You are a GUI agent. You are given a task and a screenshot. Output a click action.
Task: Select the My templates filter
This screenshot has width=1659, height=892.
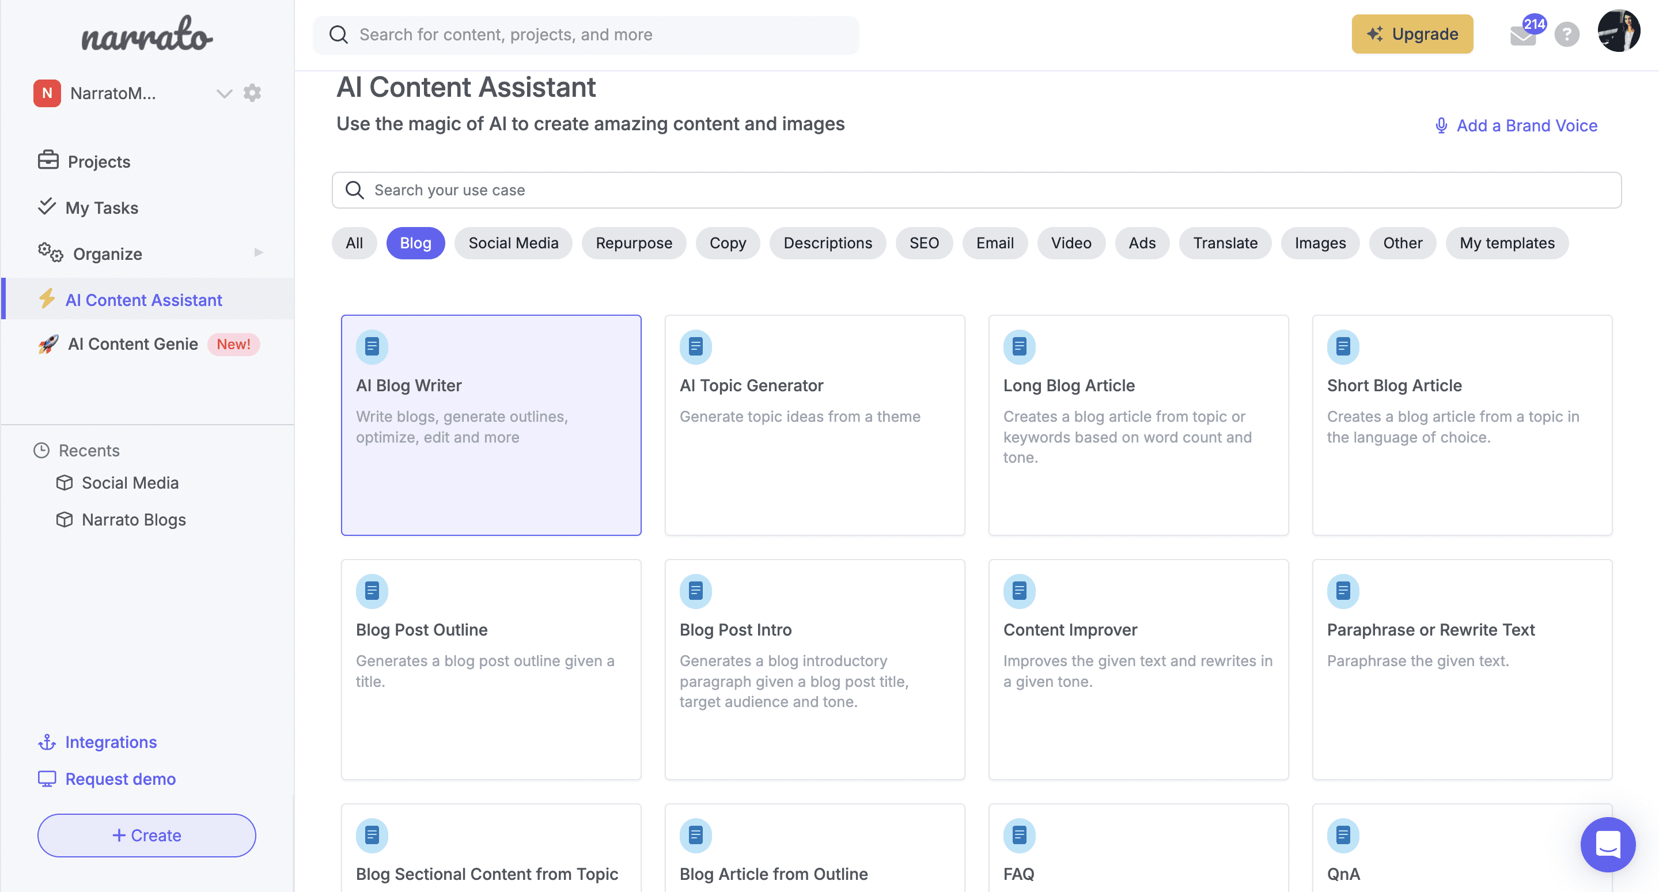click(x=1507, y=243)
